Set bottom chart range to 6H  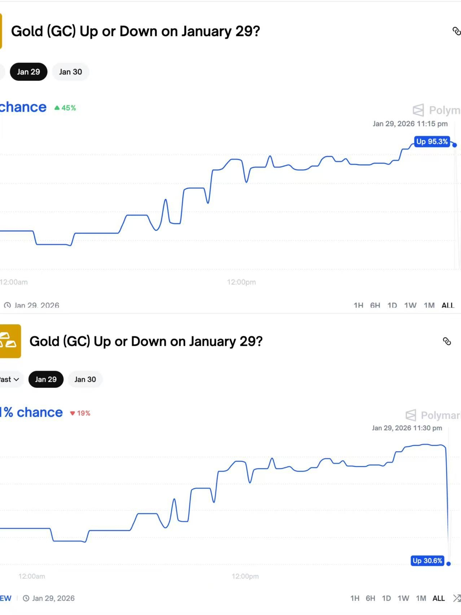(370, 598)
